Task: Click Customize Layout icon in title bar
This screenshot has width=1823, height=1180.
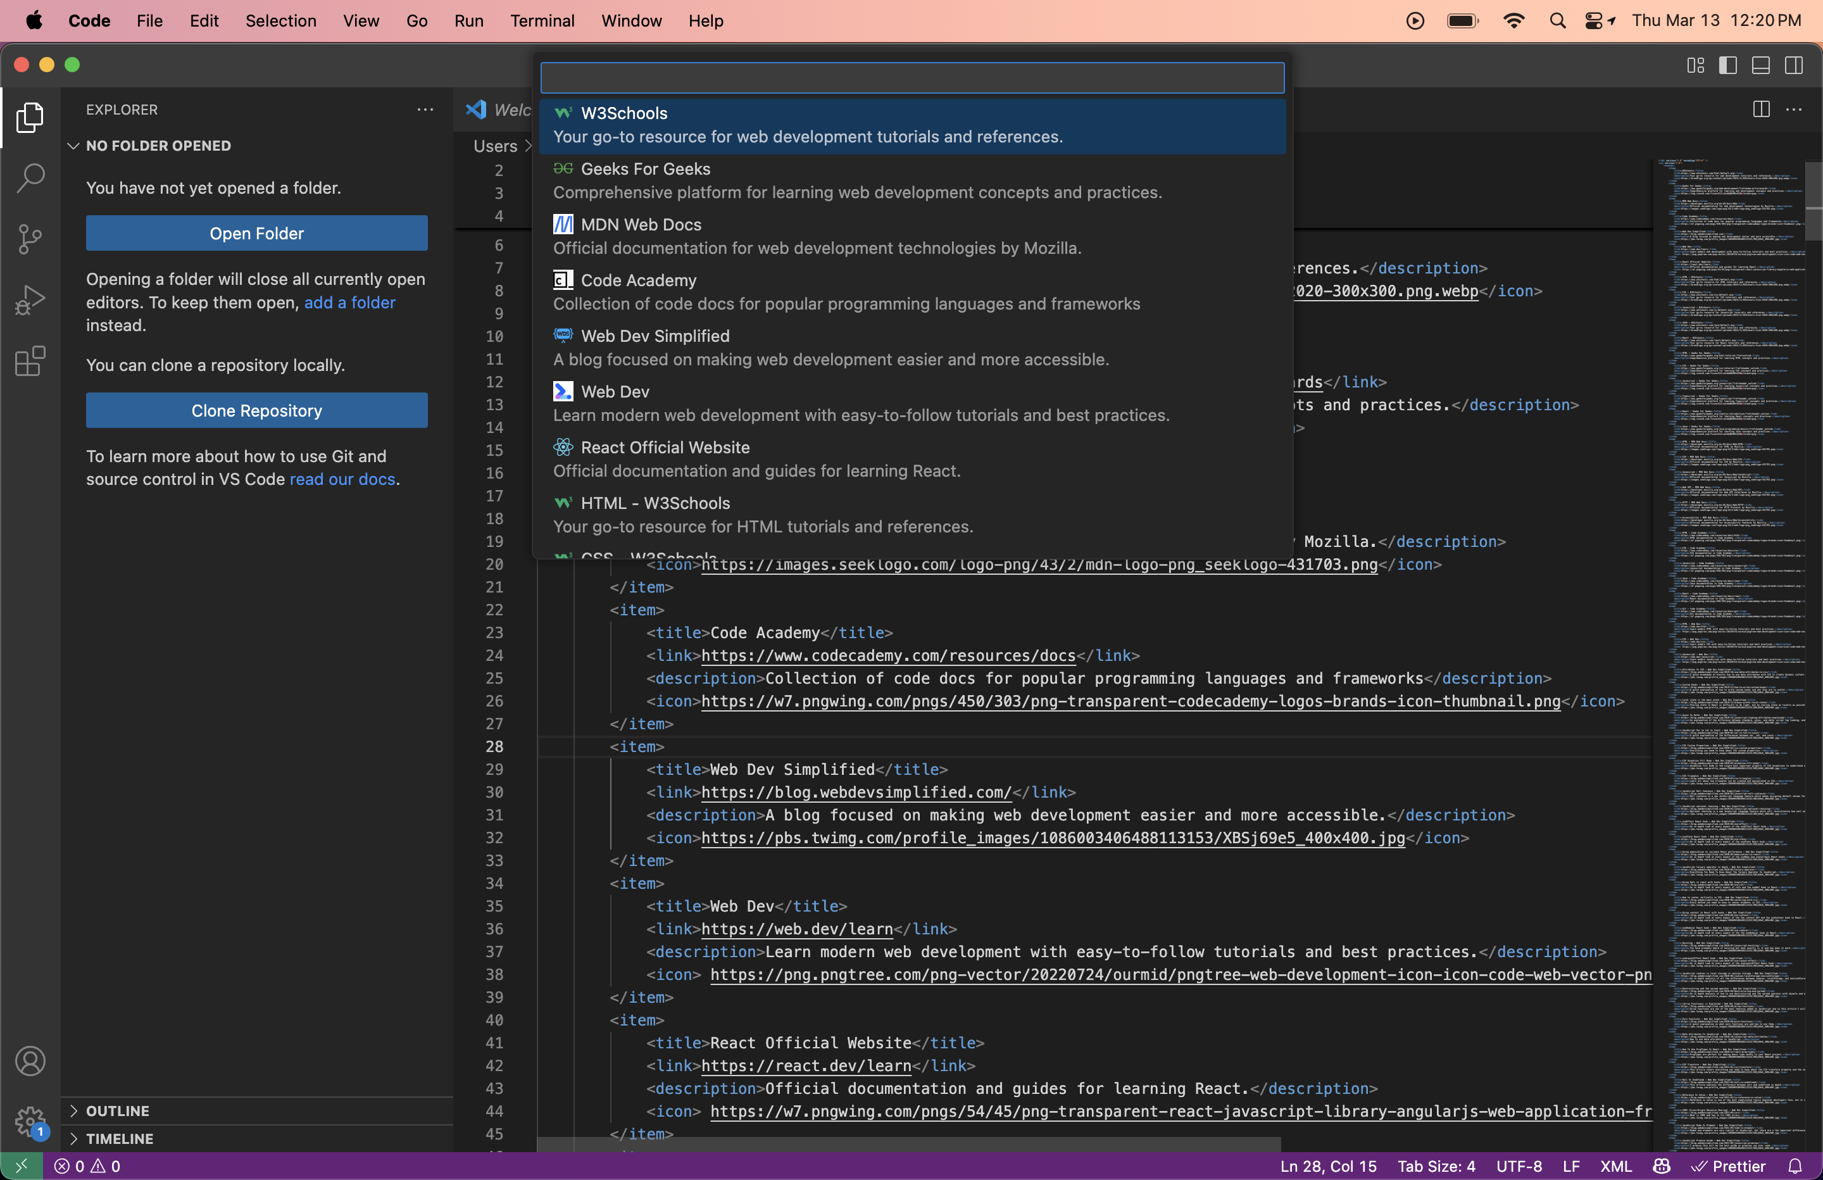Action: 1695,65
